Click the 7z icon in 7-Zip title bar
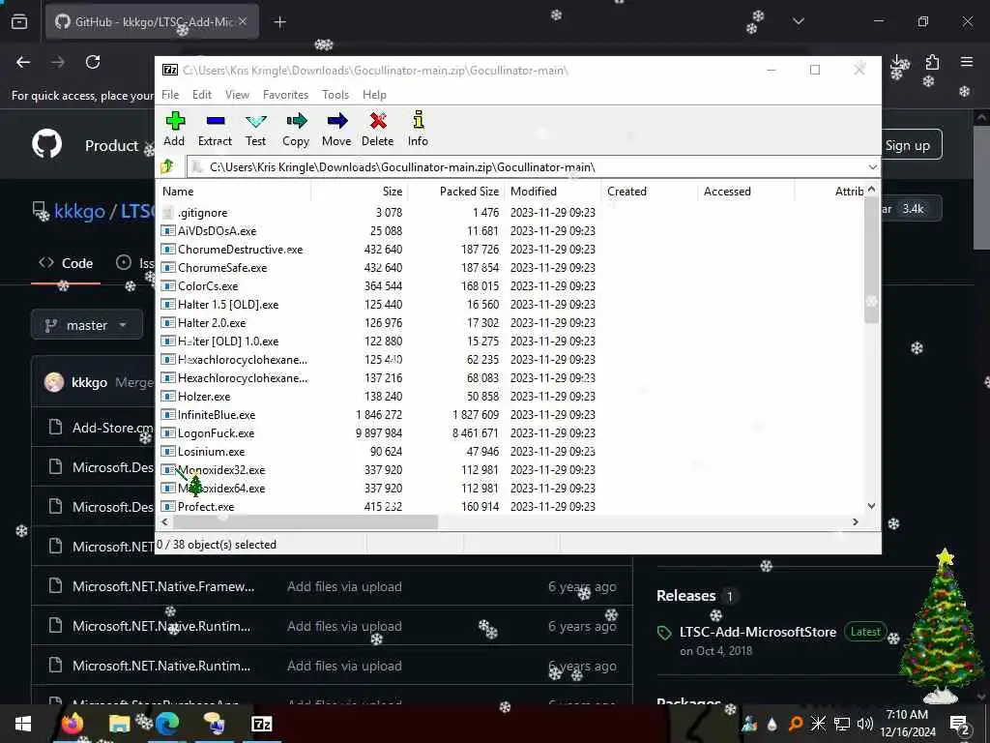990x743 pixels. 170,70
